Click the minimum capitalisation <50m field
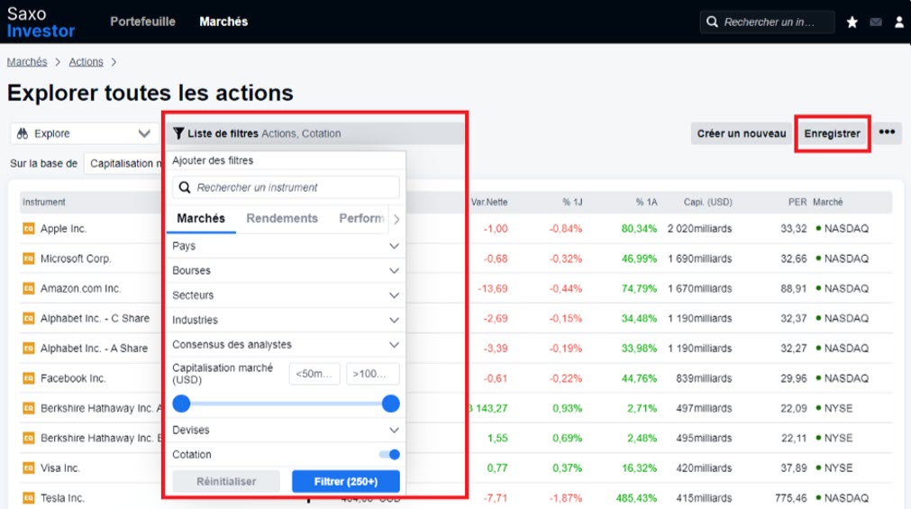Viewport: 911px width, 509px height. [314, 374]
